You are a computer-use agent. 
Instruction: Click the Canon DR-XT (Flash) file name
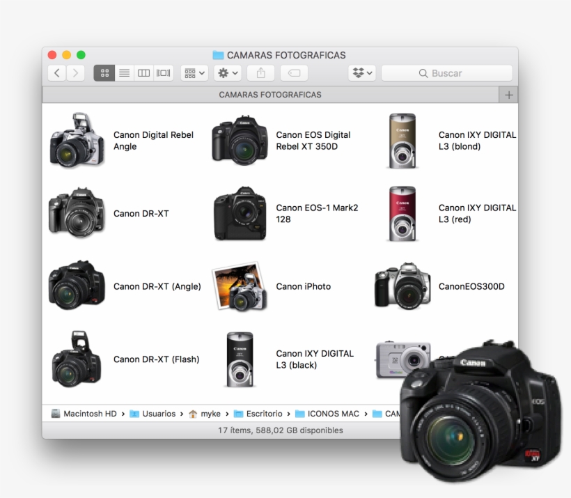pos(156,359)
